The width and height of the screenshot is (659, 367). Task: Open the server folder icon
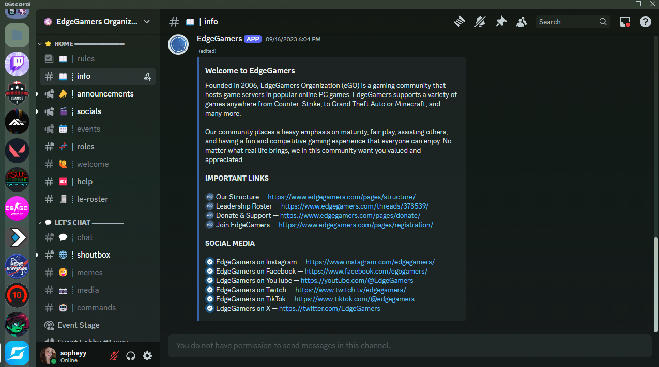pos(17,35)
